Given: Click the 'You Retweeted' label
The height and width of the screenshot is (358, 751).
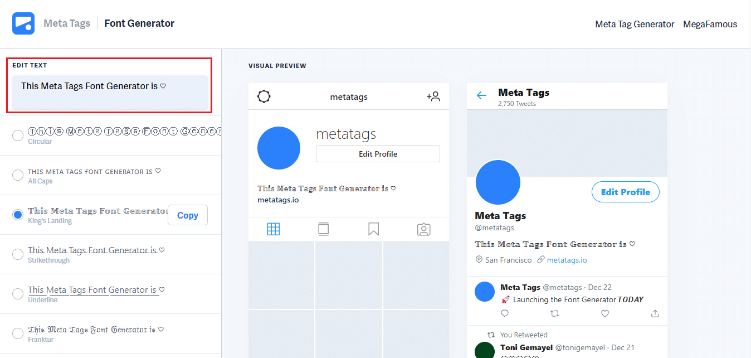Looking at the screenshot, I should pos(524,335).
